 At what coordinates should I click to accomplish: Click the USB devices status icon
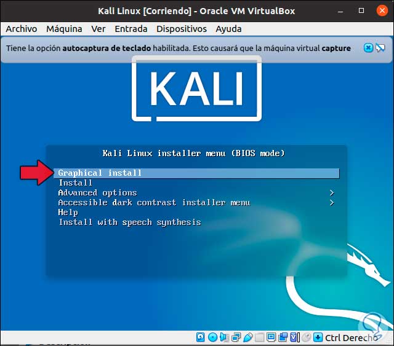pos(247,337)
